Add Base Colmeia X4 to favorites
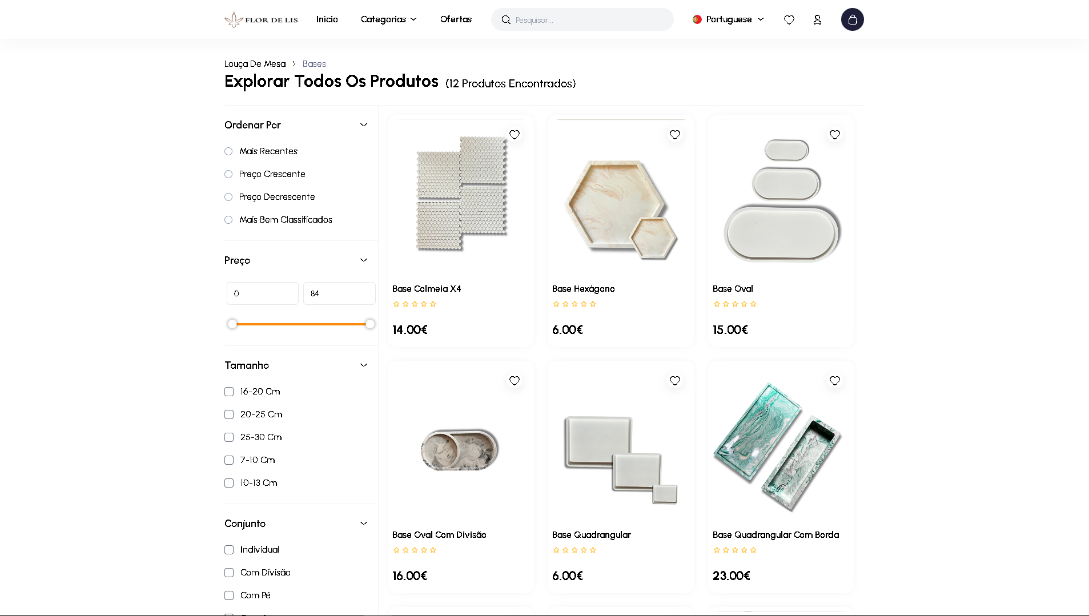The image size is (1089, 616). (514, 135)
